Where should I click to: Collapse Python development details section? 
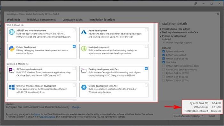point(161,36)
